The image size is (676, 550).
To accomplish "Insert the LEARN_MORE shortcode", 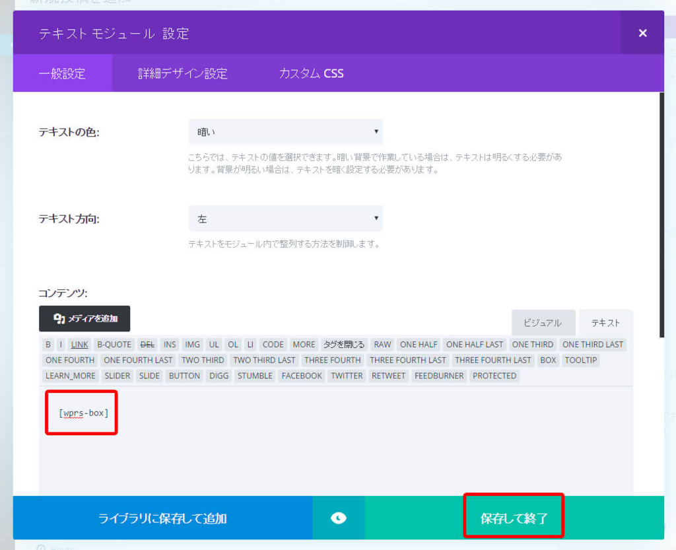I will coord(70,376).
